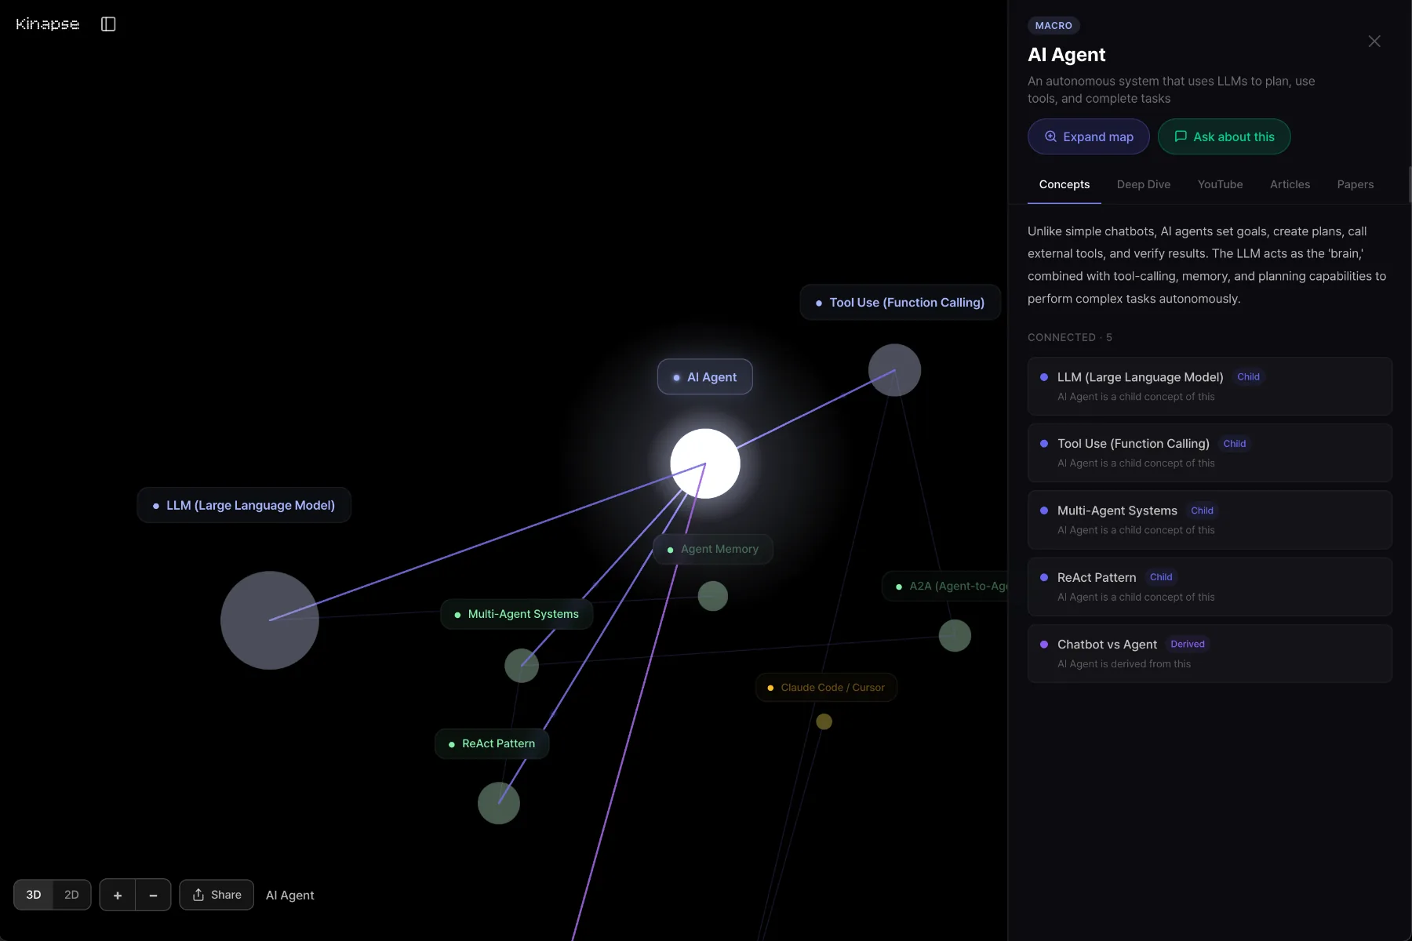Click the Kinapse logo
This screenshot has width=1412, height=941.
[x=48, y=24]
